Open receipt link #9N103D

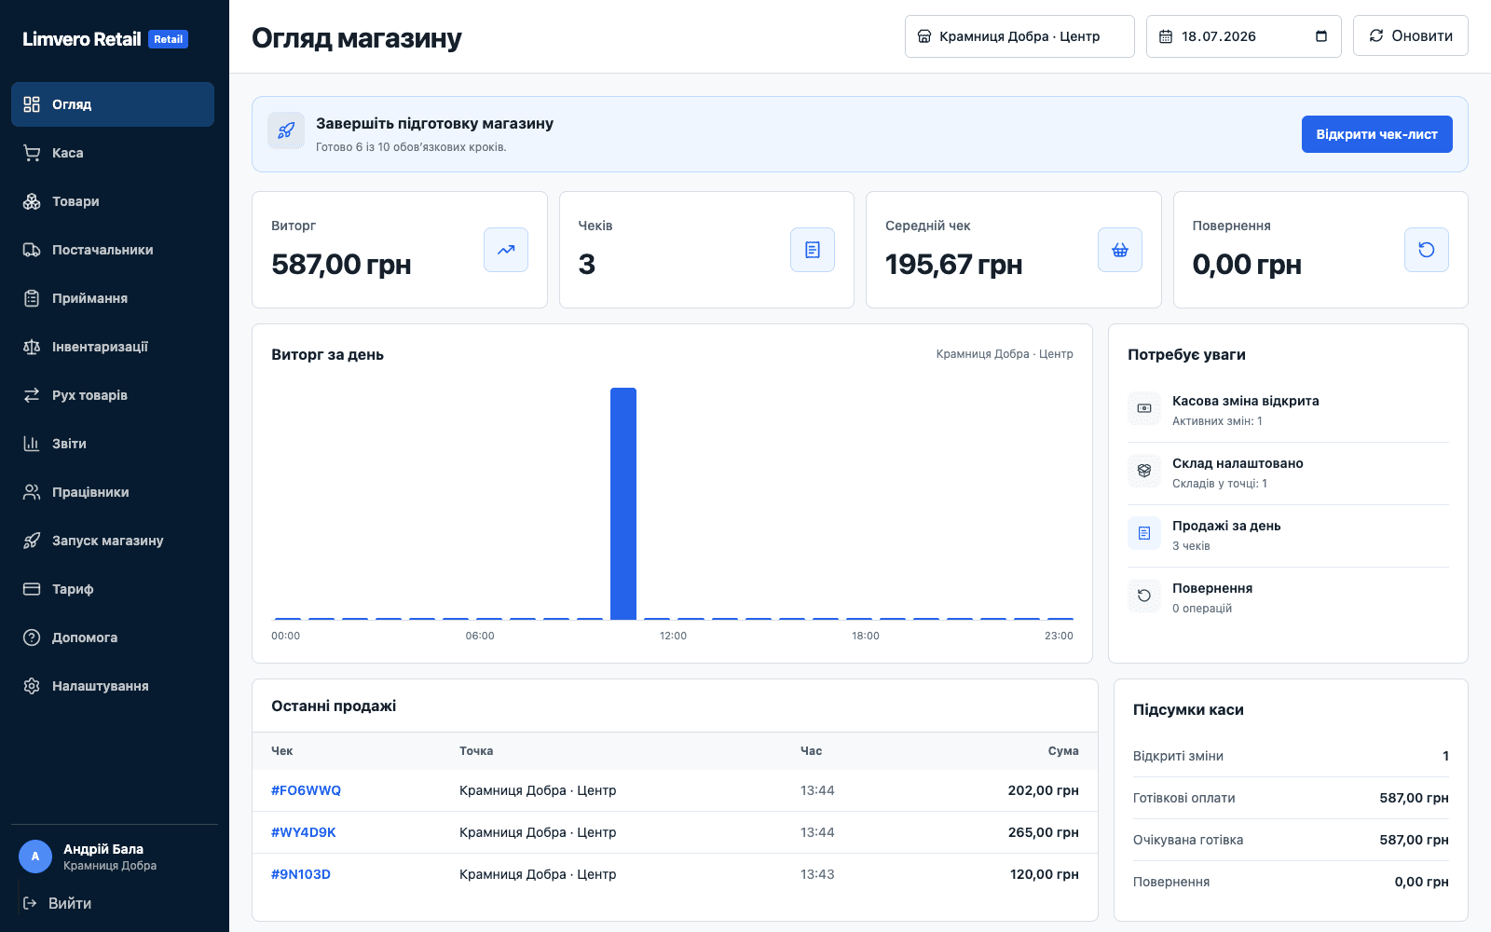tap(301, 874)
